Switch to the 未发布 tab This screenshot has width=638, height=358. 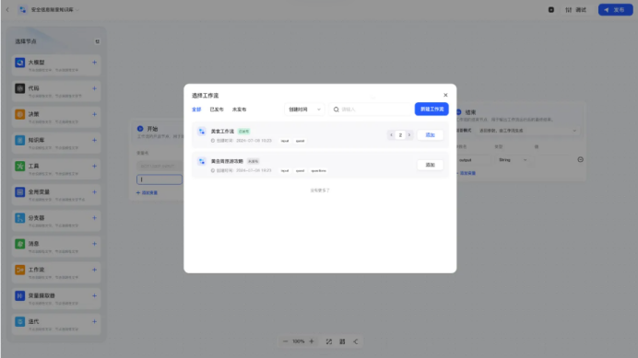pos(240,110)
